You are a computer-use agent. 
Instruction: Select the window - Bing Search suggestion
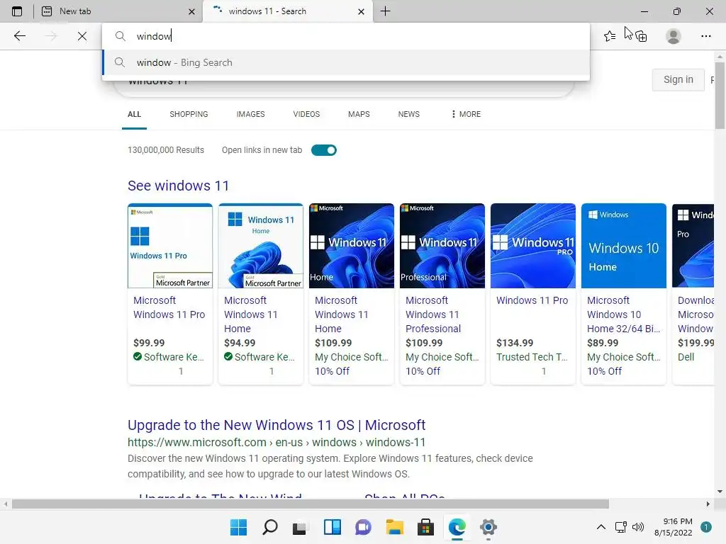point(346,62)
